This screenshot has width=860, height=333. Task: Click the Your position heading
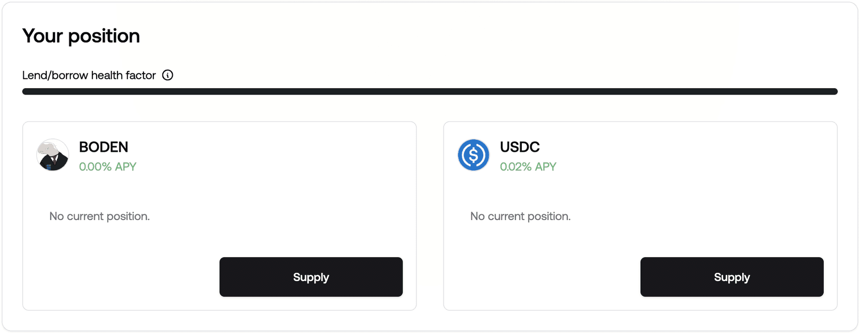coord(81,36)
